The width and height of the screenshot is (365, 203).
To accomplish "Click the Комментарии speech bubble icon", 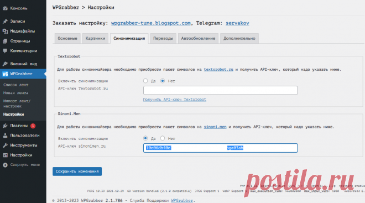I will click(x=5, y=51).
